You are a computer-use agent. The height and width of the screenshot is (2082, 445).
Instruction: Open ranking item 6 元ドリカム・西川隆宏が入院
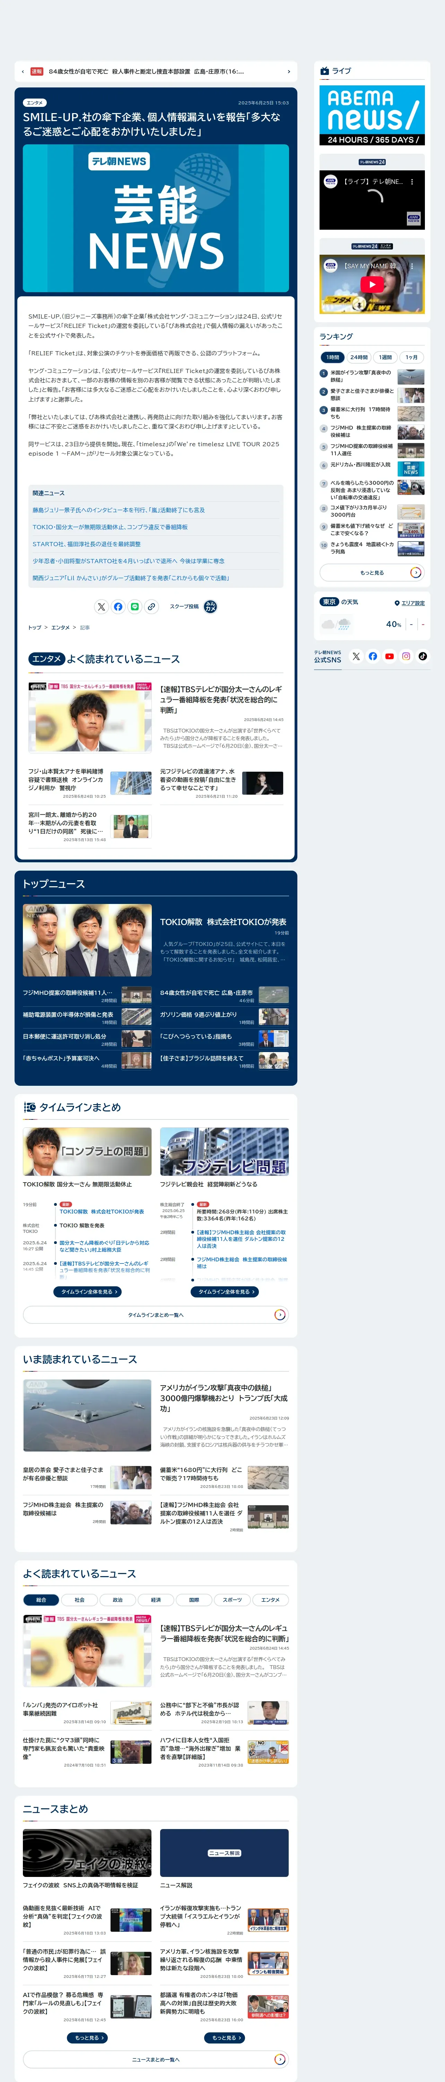click(x=372, y=468)
